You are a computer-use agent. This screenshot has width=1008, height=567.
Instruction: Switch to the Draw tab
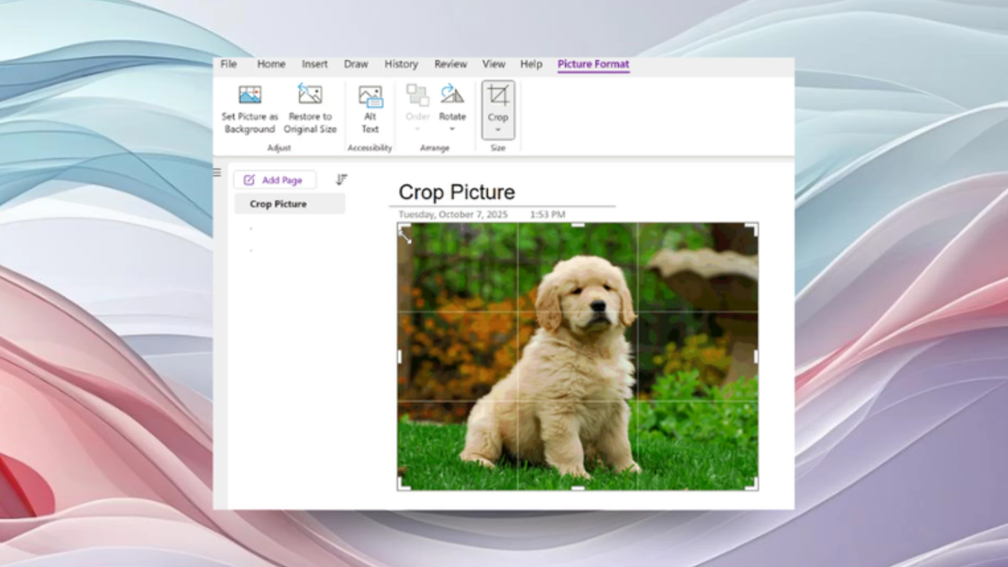(356, 64)
